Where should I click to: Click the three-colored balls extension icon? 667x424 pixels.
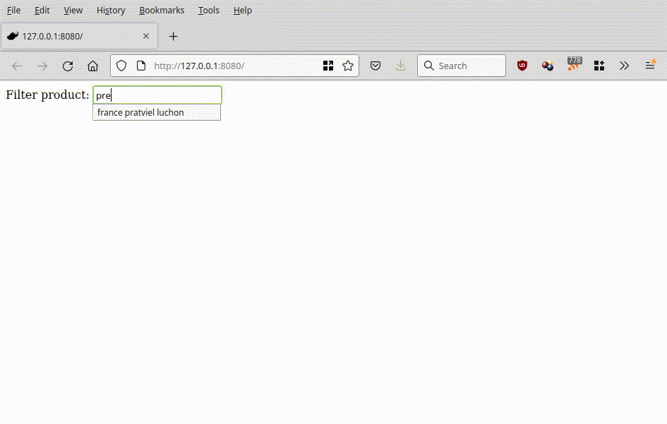coord(548,66)
